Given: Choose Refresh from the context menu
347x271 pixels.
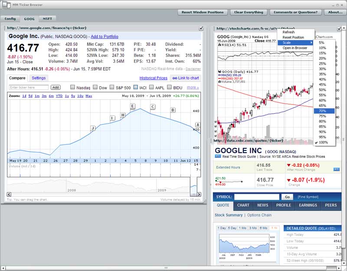Looking at the screenshot, I should (295, 32).
